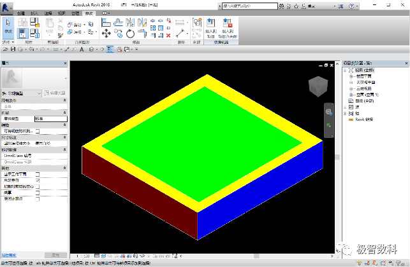Expand 立面 (立面 1) node in browser
Viewport: 410px width, 267px height.
[351, 95]
